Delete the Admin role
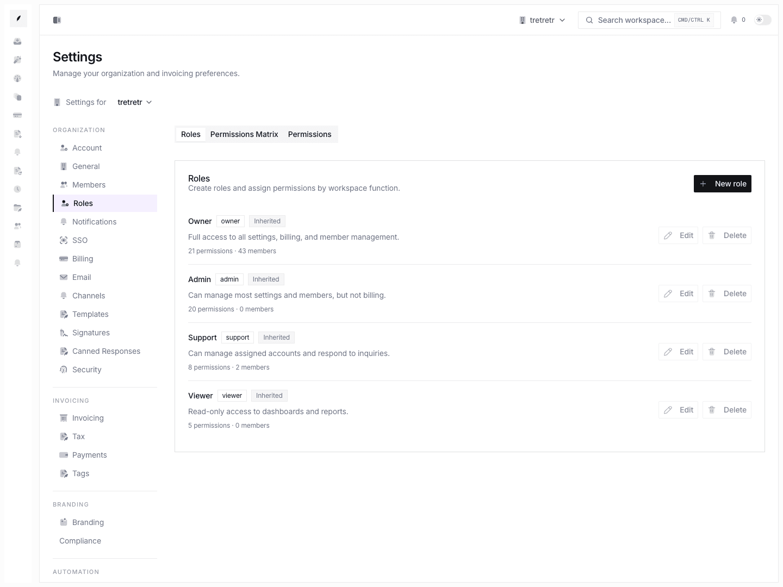Screen dimensions: 783x587 (x=727, y=293)
